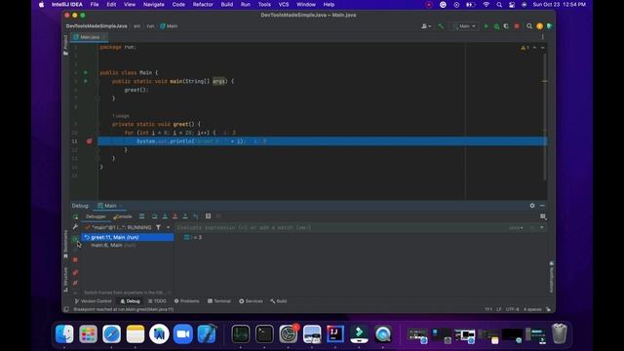Viewport: 624px width, 351px height.
Task: Click run gutter arrow beside class Main
Action: pyautogui.click(x=86, y=72)
